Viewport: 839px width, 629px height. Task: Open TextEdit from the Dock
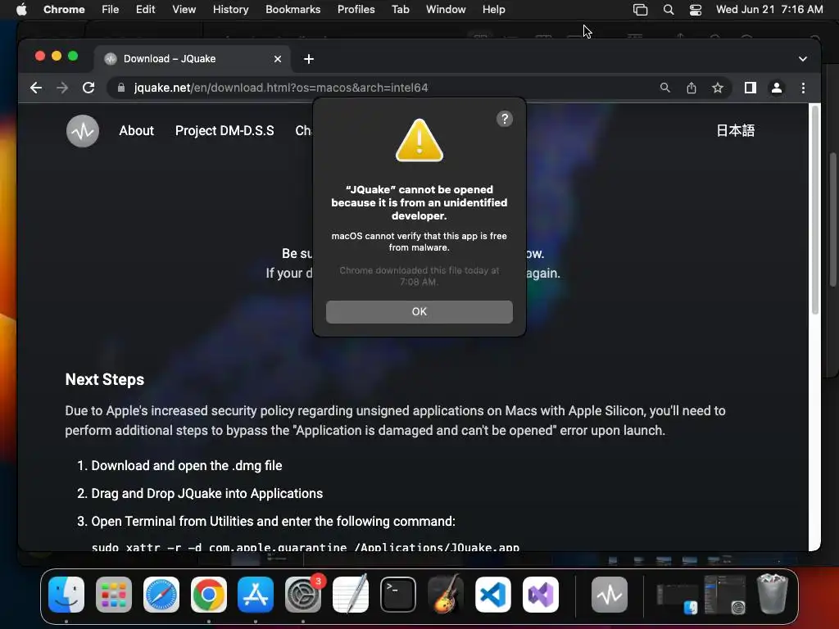(x=351, y=595)
